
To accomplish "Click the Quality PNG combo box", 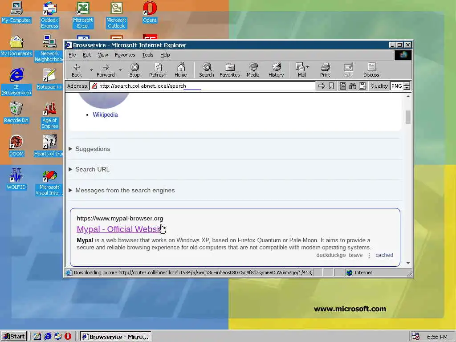I will pos(397,86).
